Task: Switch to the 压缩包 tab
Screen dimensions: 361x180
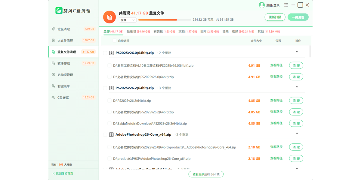Action: [138, 31]
